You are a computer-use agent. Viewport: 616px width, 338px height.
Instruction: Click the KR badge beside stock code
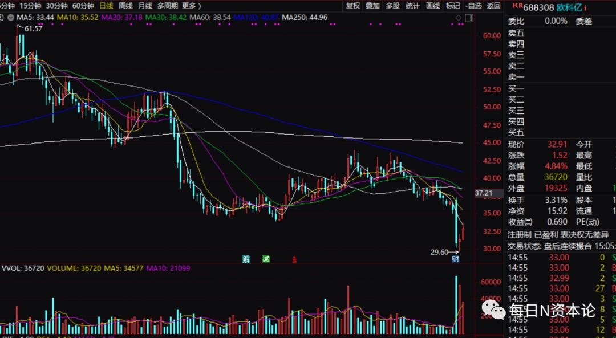pyautogui.click(x=518, y=6)
